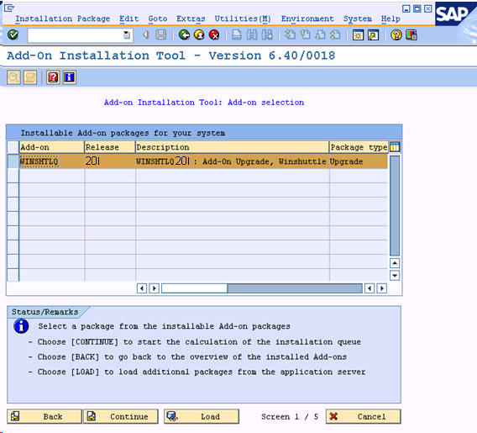Click the Load button
This screenshot has height=433, width=477.
[x=202, y=416]
